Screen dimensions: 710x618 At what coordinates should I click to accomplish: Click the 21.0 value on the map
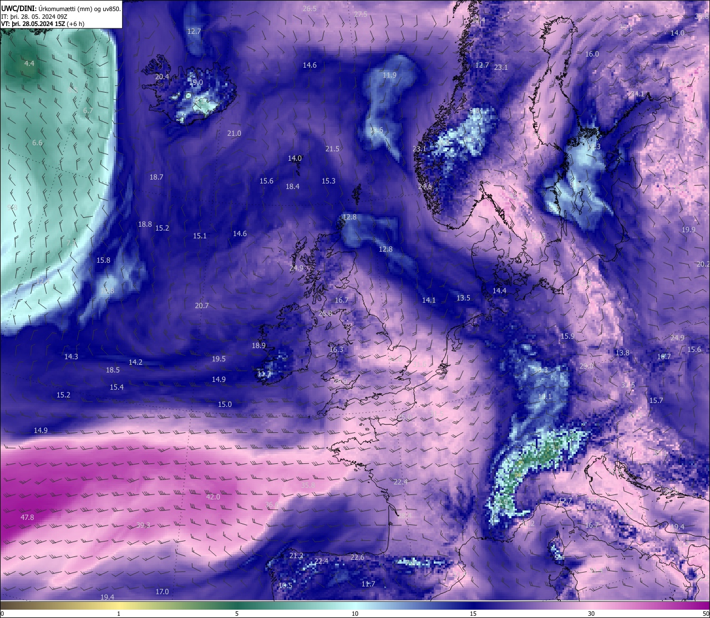[234, 134]
